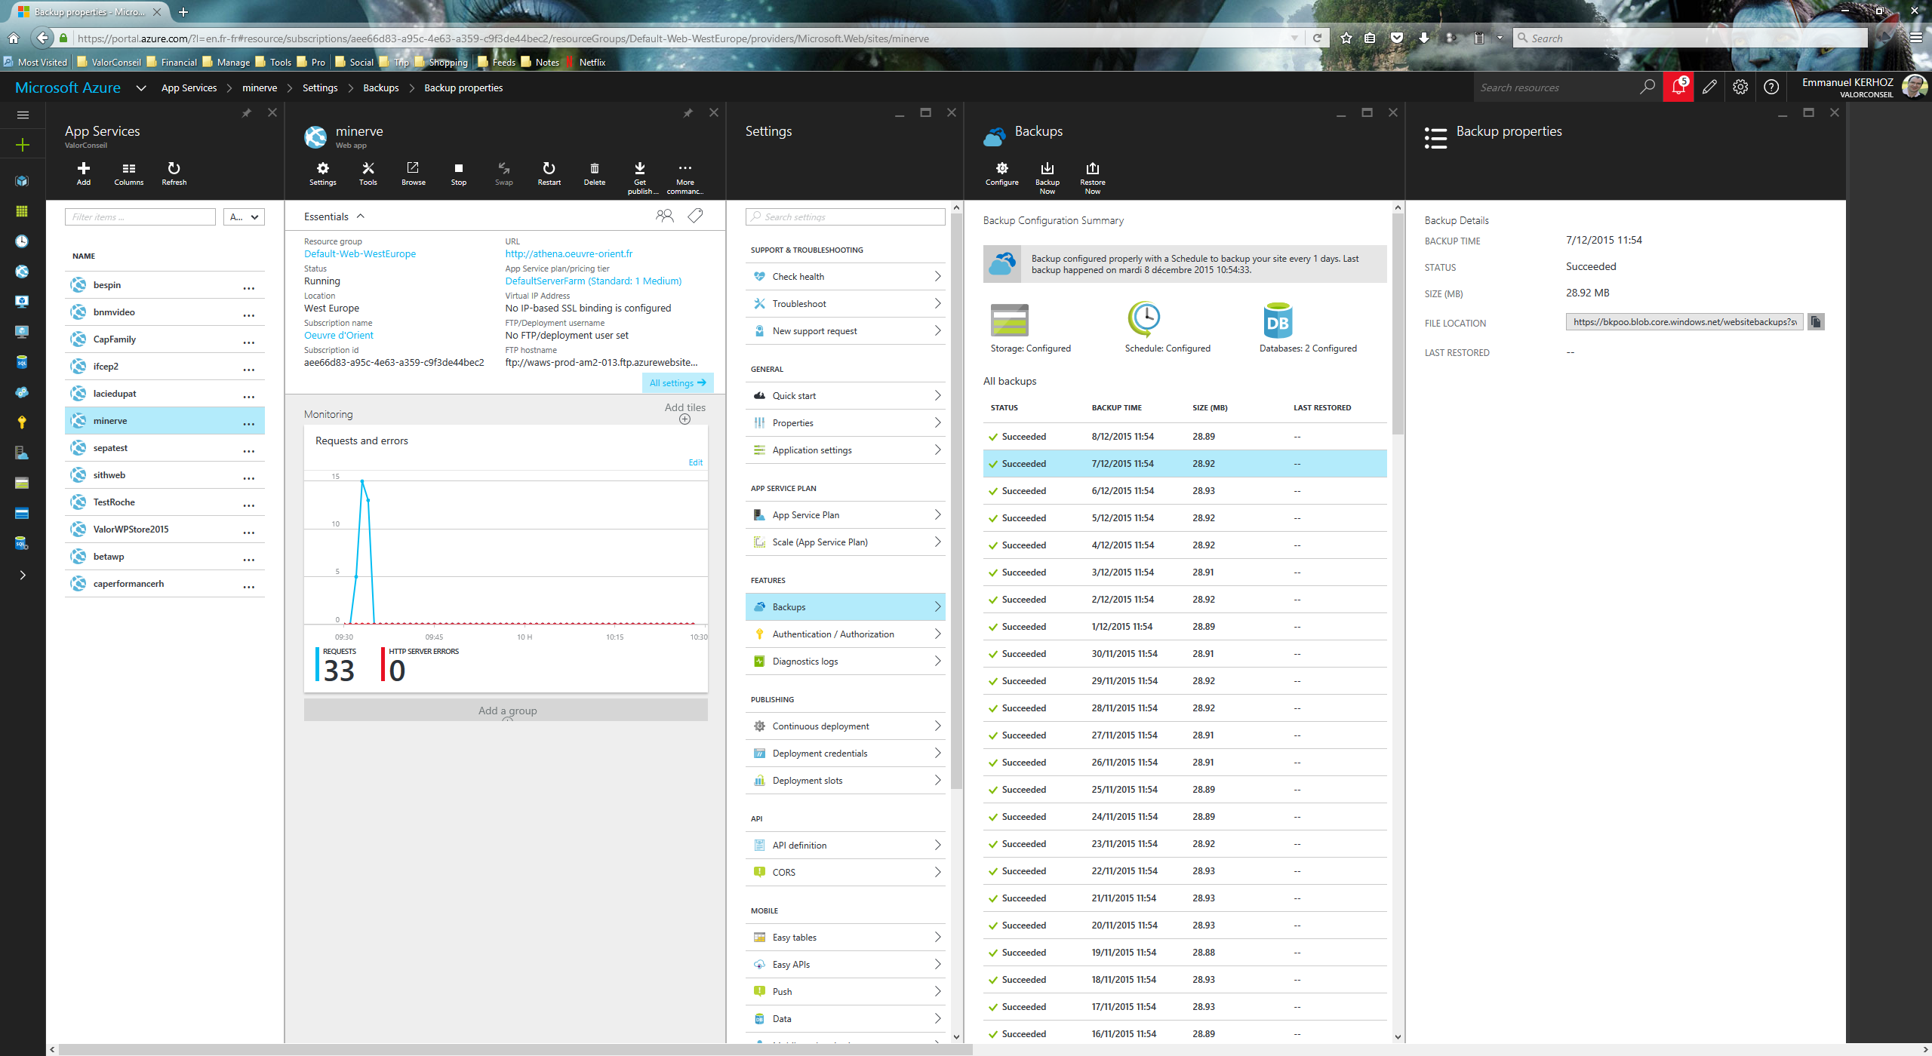Image resolution: width=1932 pixels, height=1056 pixels.
Task: Open the Microsoft Azure portal dropdown chevron
Action: click(141, 88)
